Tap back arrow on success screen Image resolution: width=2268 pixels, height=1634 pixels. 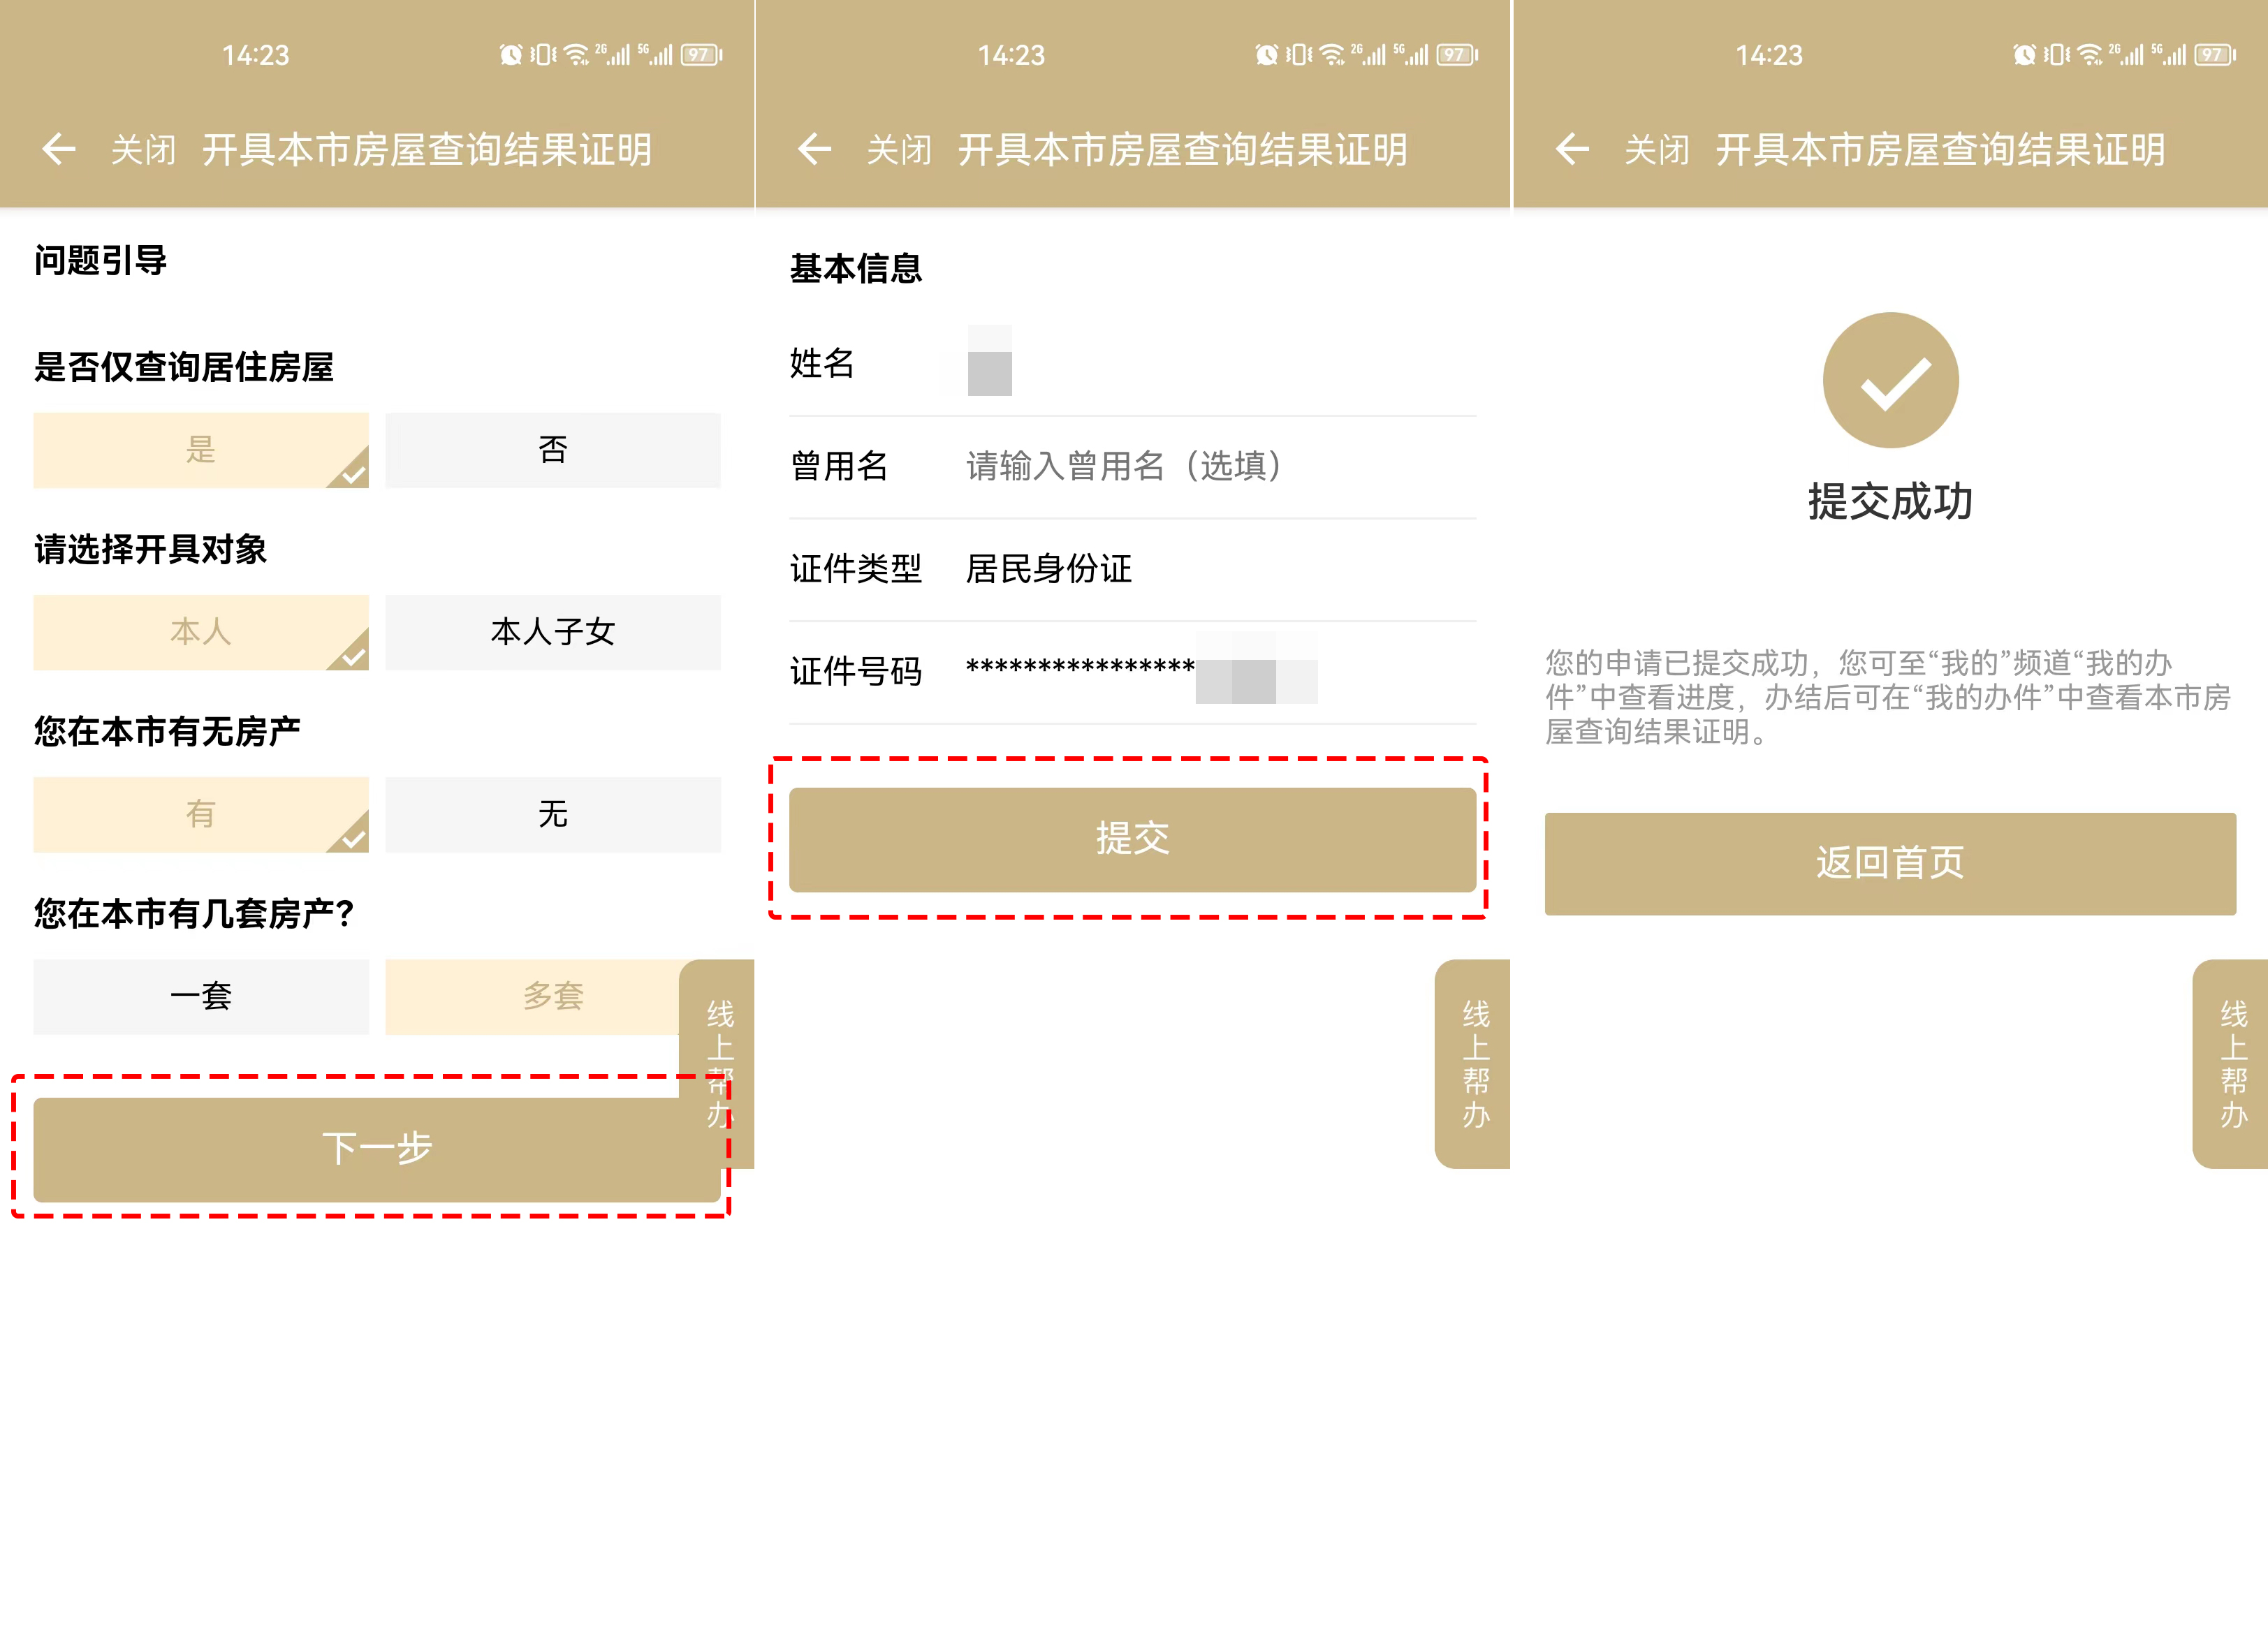(x=1572, y=150)
